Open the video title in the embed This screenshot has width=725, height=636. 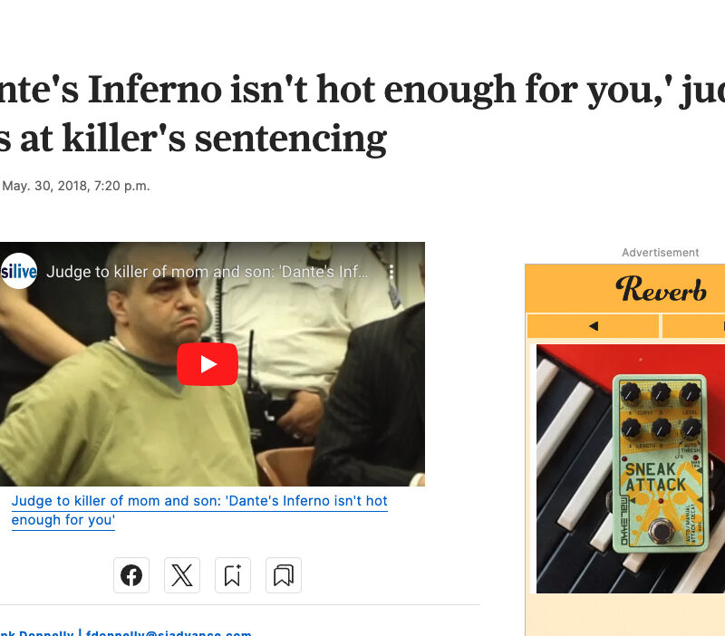[208, 272]
